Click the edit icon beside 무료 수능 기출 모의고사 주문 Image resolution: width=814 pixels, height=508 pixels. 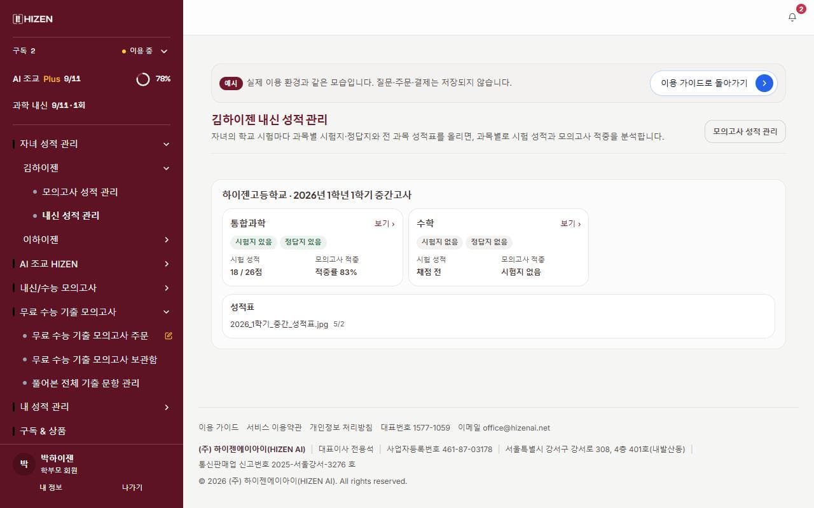point(169,335)
